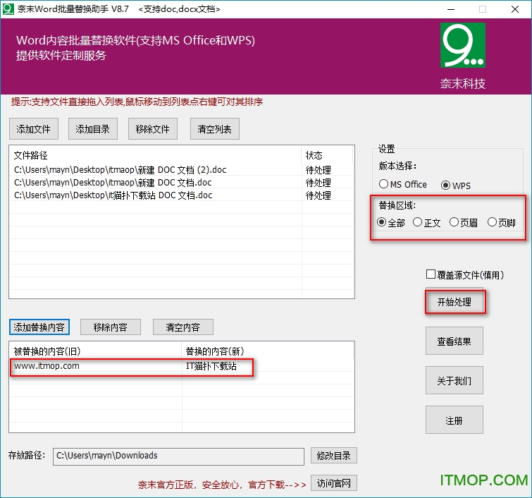532x498 pixels.
Task: Click the 被替换的内容(旧) column header
Action: (x=96, y=351)
